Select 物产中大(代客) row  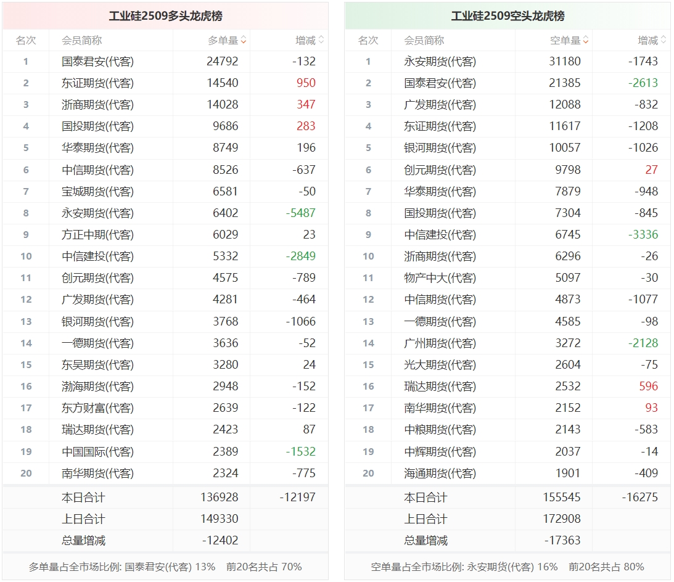pos(508,277)
